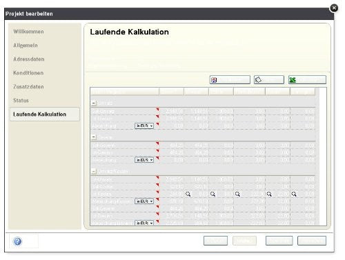
Task: Open the in EUR dropdown in the second section
Action: pyautogui.click(x=144, y=160)
